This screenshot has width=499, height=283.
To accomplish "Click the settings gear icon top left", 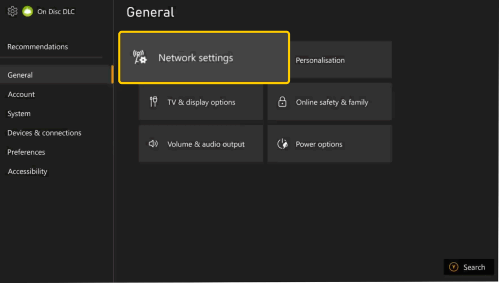I will [x=12, y=11].
